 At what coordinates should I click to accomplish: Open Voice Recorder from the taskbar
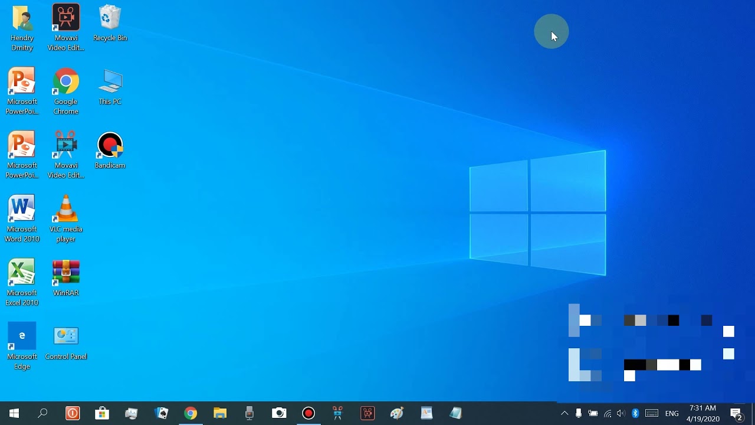coord(250,413)
